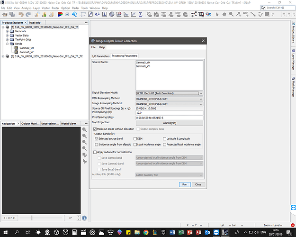Enable Local incidence angle checkbox
This screenshot has height=237, width=296.
click(x=135, y=145)
